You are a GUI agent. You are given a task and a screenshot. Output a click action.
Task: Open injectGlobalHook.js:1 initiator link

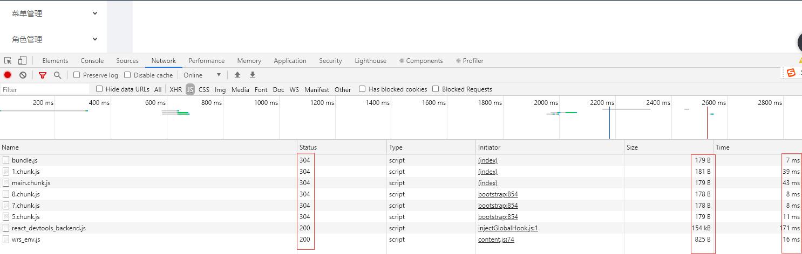(508, 228)
